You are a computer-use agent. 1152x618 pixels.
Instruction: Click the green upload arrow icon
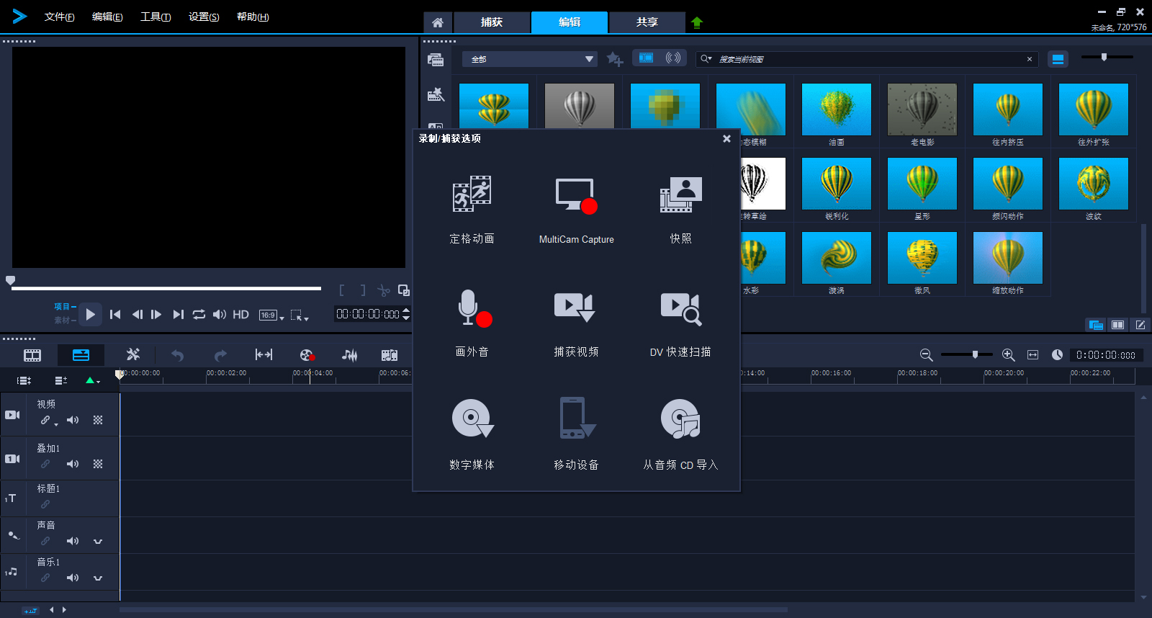point(696,22)
